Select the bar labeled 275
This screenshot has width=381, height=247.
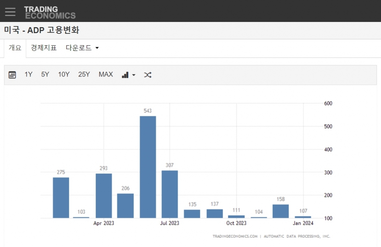[61, 198]
